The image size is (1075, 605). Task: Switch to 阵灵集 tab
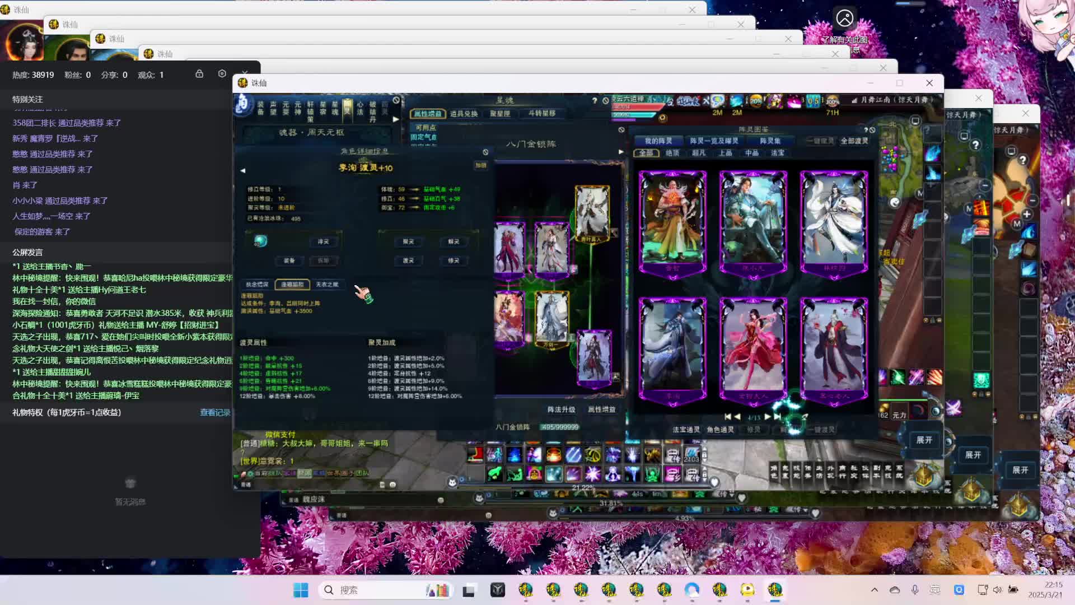(x=770, y=141)
